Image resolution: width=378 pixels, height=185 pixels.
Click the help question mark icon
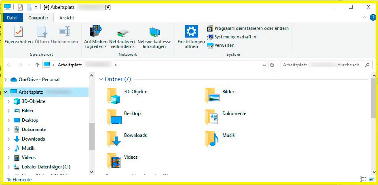coord(373,18)
